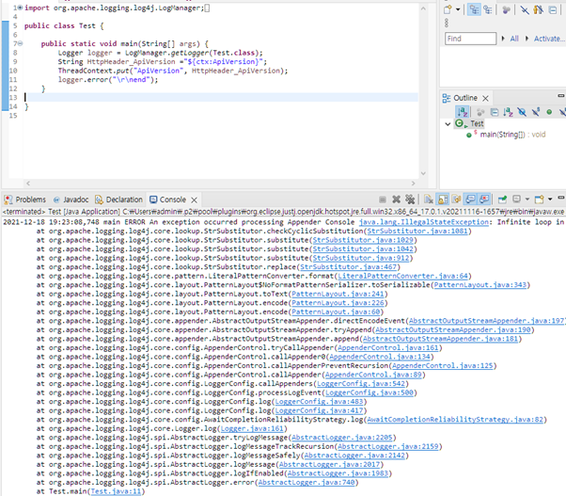
Task: Collapse the Test class node in Outline
Action: pyautogui.click(x=448, y=124)
